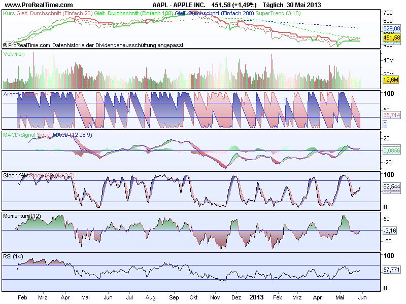This screenshot has width=406, height=304.
Task: Click the Momentum (12) panel label
Action: [x=22, y=216]
